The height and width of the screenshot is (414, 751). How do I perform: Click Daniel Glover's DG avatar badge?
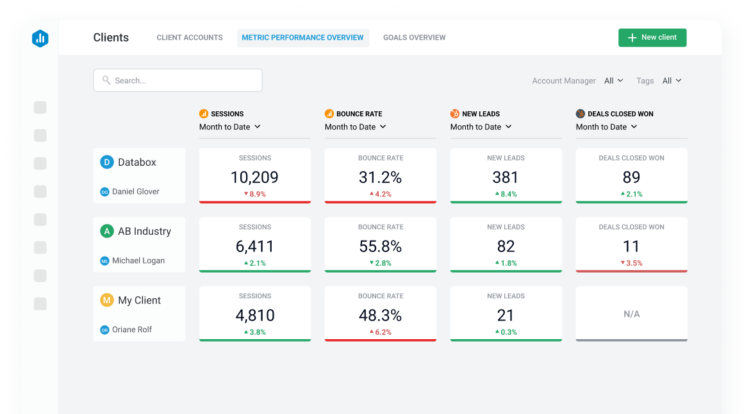point(104,192)
